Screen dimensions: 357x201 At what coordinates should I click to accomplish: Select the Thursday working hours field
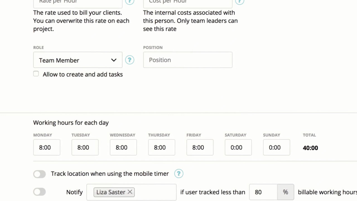161,147
